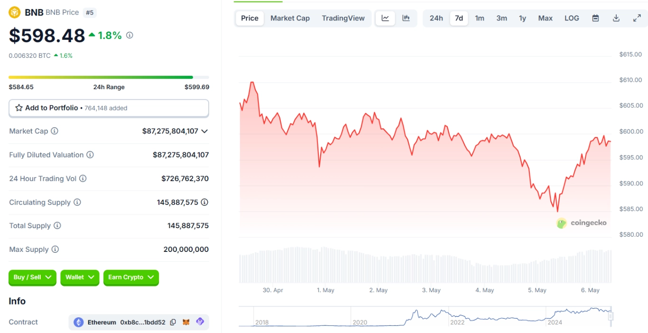This screenshot has width=648, height=333.
Task: Select the Max time range
Action: tap(546, 18)
